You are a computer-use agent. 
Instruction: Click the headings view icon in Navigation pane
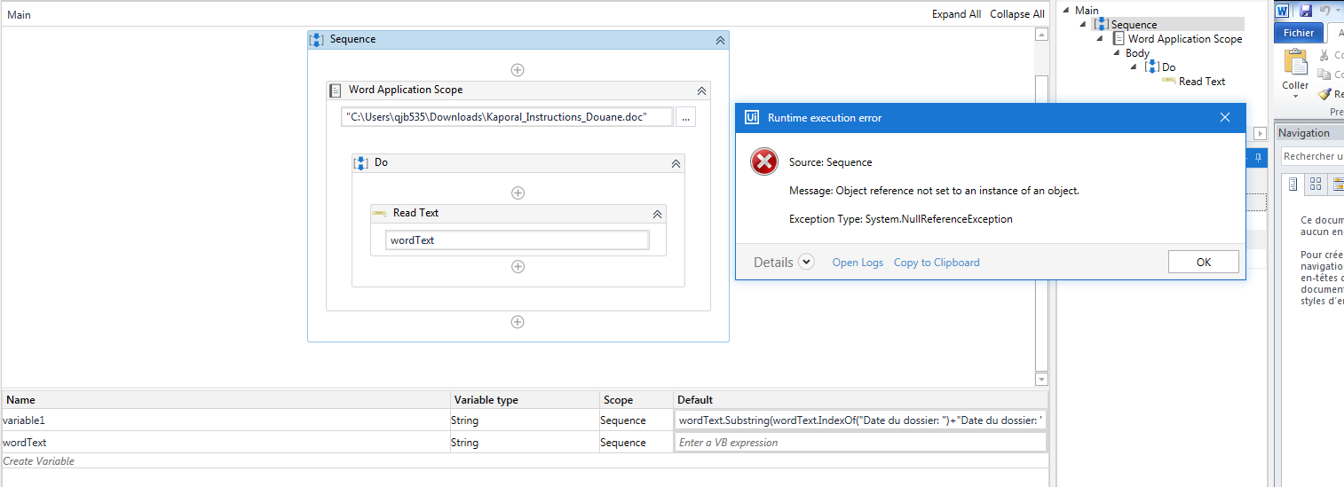(x=1293, y=184)
